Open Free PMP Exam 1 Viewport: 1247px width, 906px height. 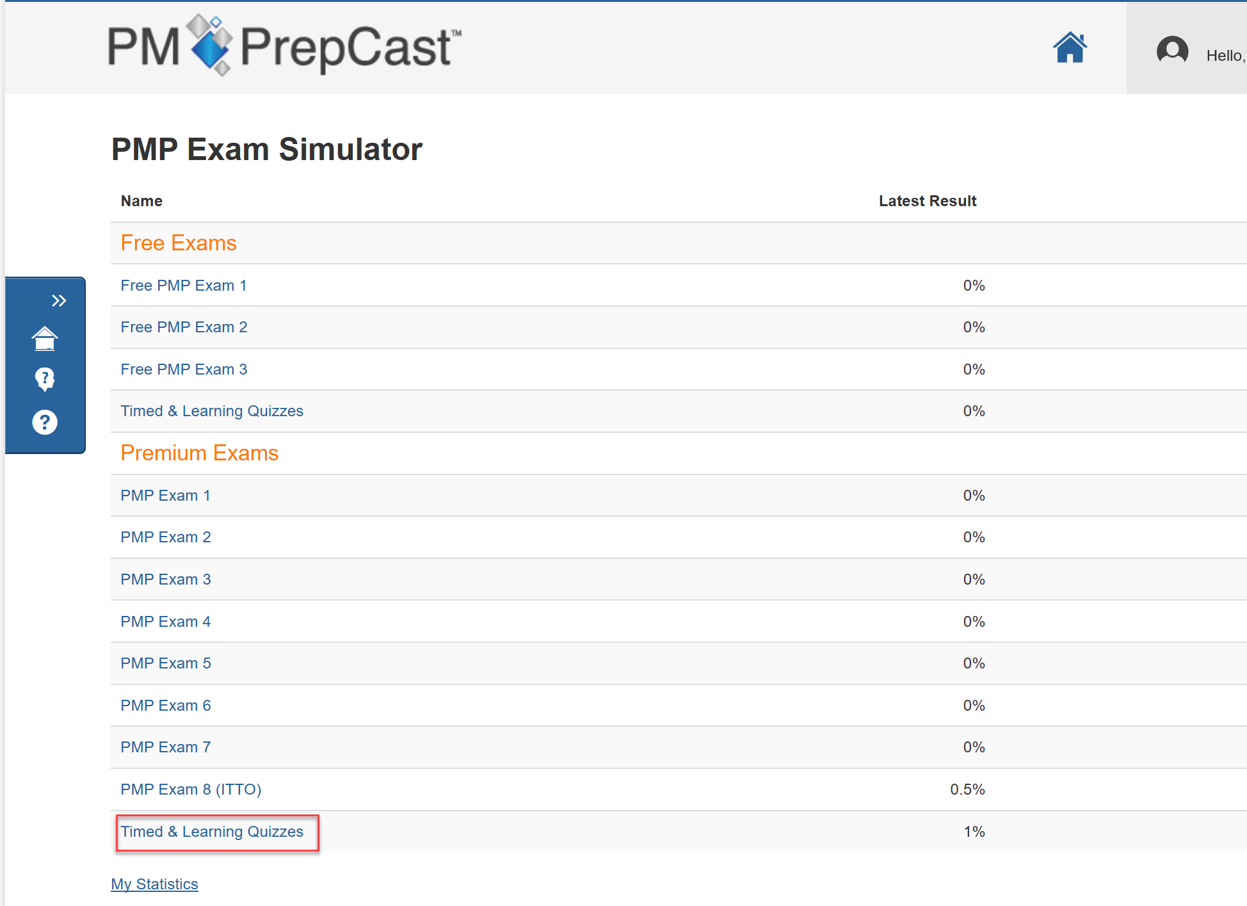tap(183, 286)
